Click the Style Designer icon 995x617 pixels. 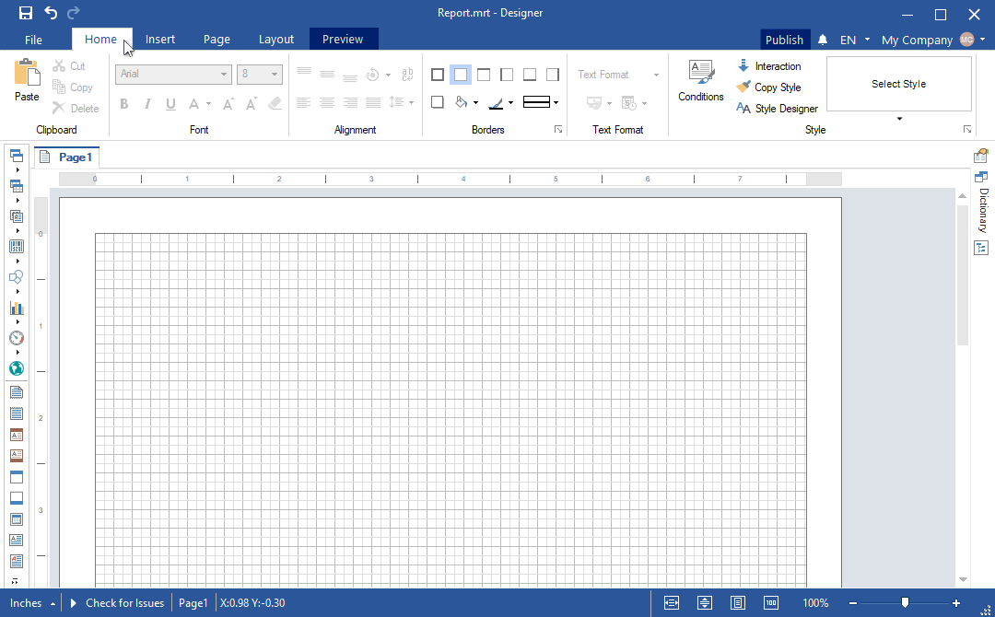click(x=743, y=109)
